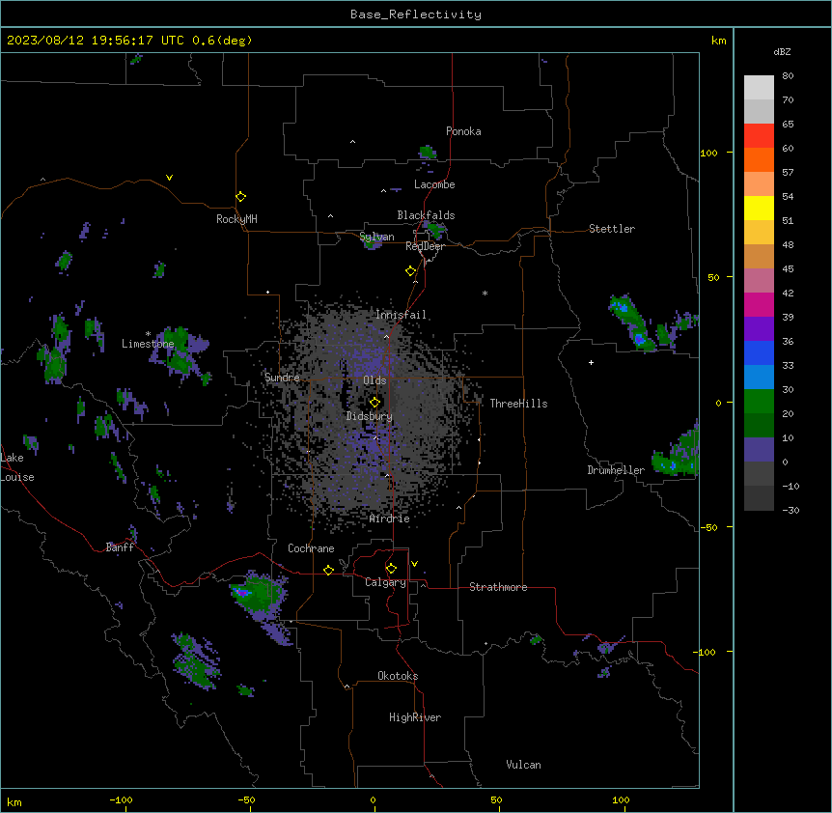The width and height of the screenshot is (832, 813).
Task: Click the white cross marker west of Drumheller
Action: [591, 362]
